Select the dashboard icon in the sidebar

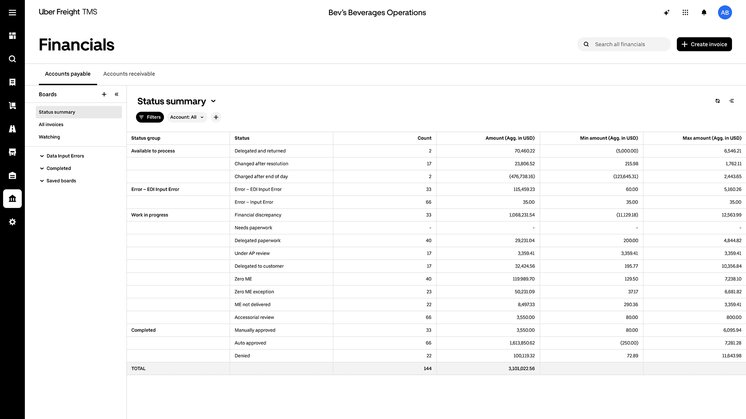coord(12,35)
